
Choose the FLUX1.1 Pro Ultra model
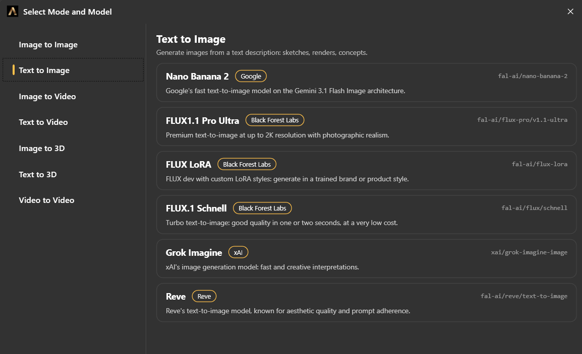366,127
